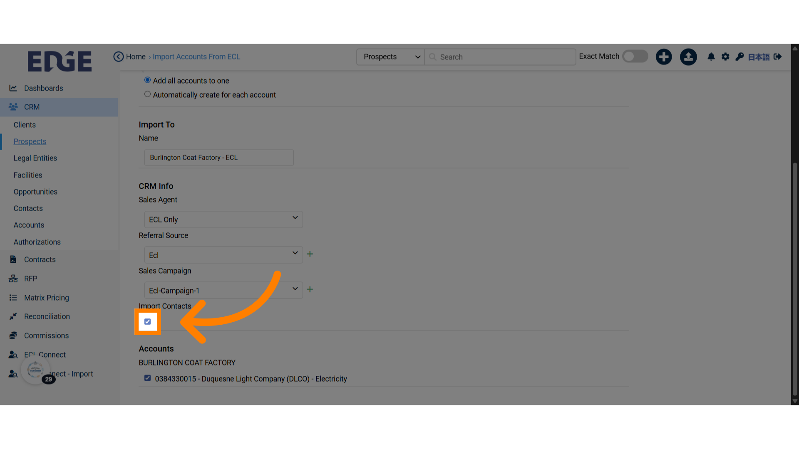This screenshot has height=449, width=799.
Task: Open Matrix Pricing
Action: click(x=47, y=298)
